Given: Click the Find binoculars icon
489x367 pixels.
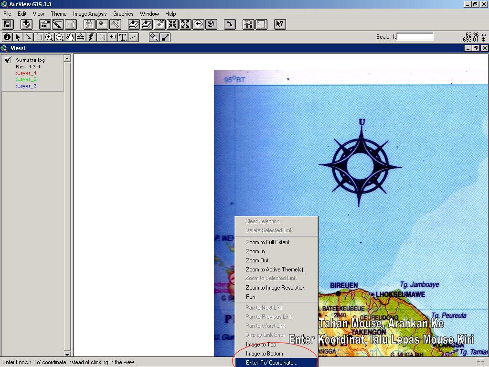Looking at the screenshot, I should 89,24.
